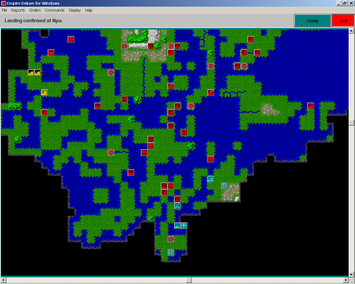355x284 pixels.
Task: Click cyan city at the southern island tip
Action: (171, 252)
